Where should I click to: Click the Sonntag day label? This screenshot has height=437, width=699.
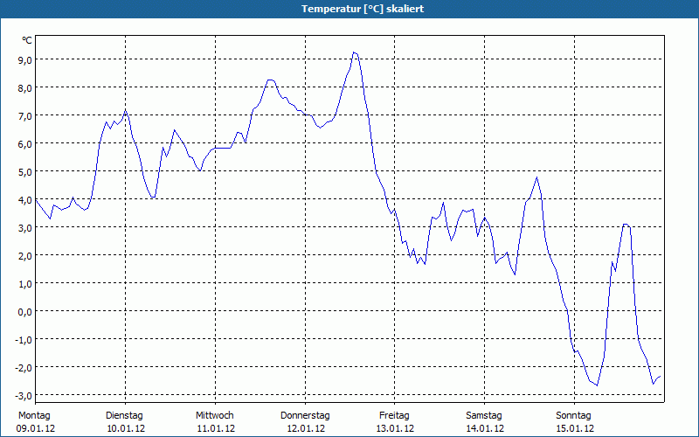coord(573,416)
